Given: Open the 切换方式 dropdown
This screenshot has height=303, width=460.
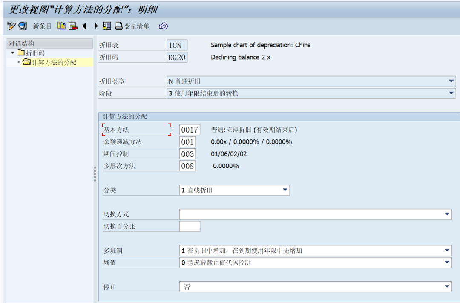Looking at the screenshot, I should (x=447, y=214).
